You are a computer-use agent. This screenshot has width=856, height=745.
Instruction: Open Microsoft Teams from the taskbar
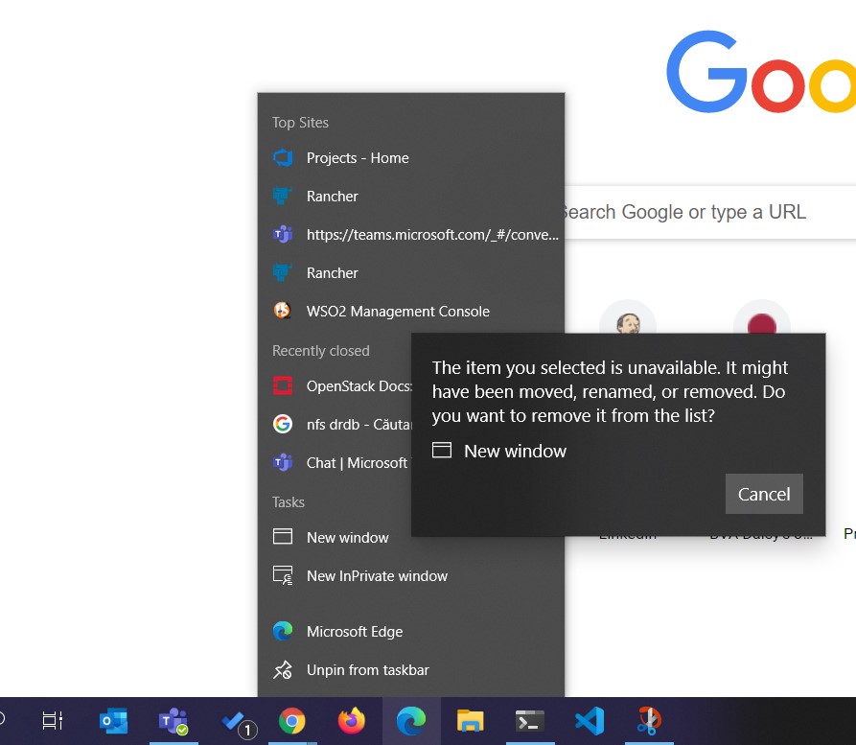point(174,720)
